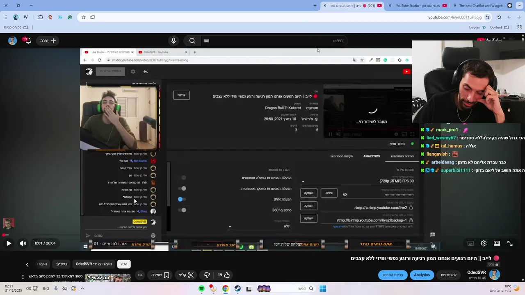Open the taskbar volume control
The height and width of the screenshot is (295, 525).
coord(28,288)
